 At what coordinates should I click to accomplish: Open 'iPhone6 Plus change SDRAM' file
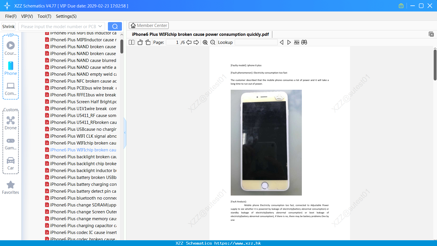click(81, 205)
